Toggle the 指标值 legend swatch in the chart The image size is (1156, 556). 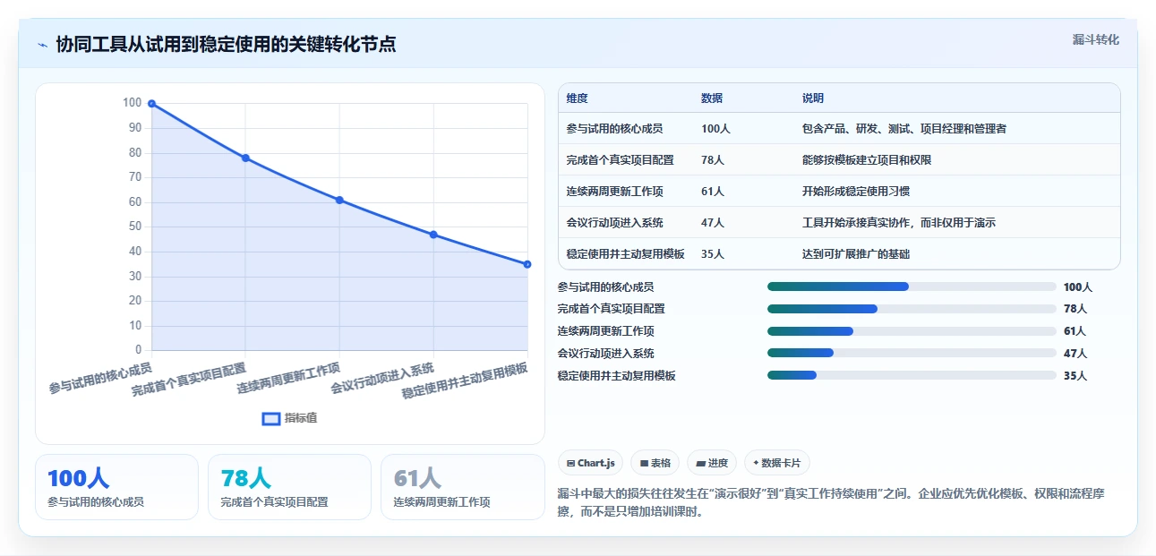[x=271, y=418]
